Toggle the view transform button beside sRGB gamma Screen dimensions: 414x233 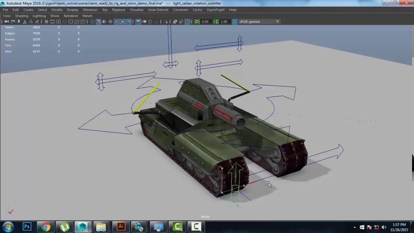click(235, 22)
